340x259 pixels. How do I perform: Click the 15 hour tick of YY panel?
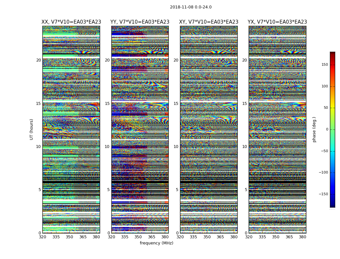[107, 104]
